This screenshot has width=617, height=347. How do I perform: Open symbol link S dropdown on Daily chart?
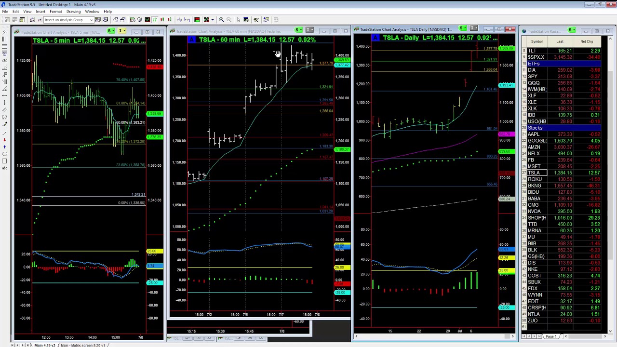(x=464, y=28)
